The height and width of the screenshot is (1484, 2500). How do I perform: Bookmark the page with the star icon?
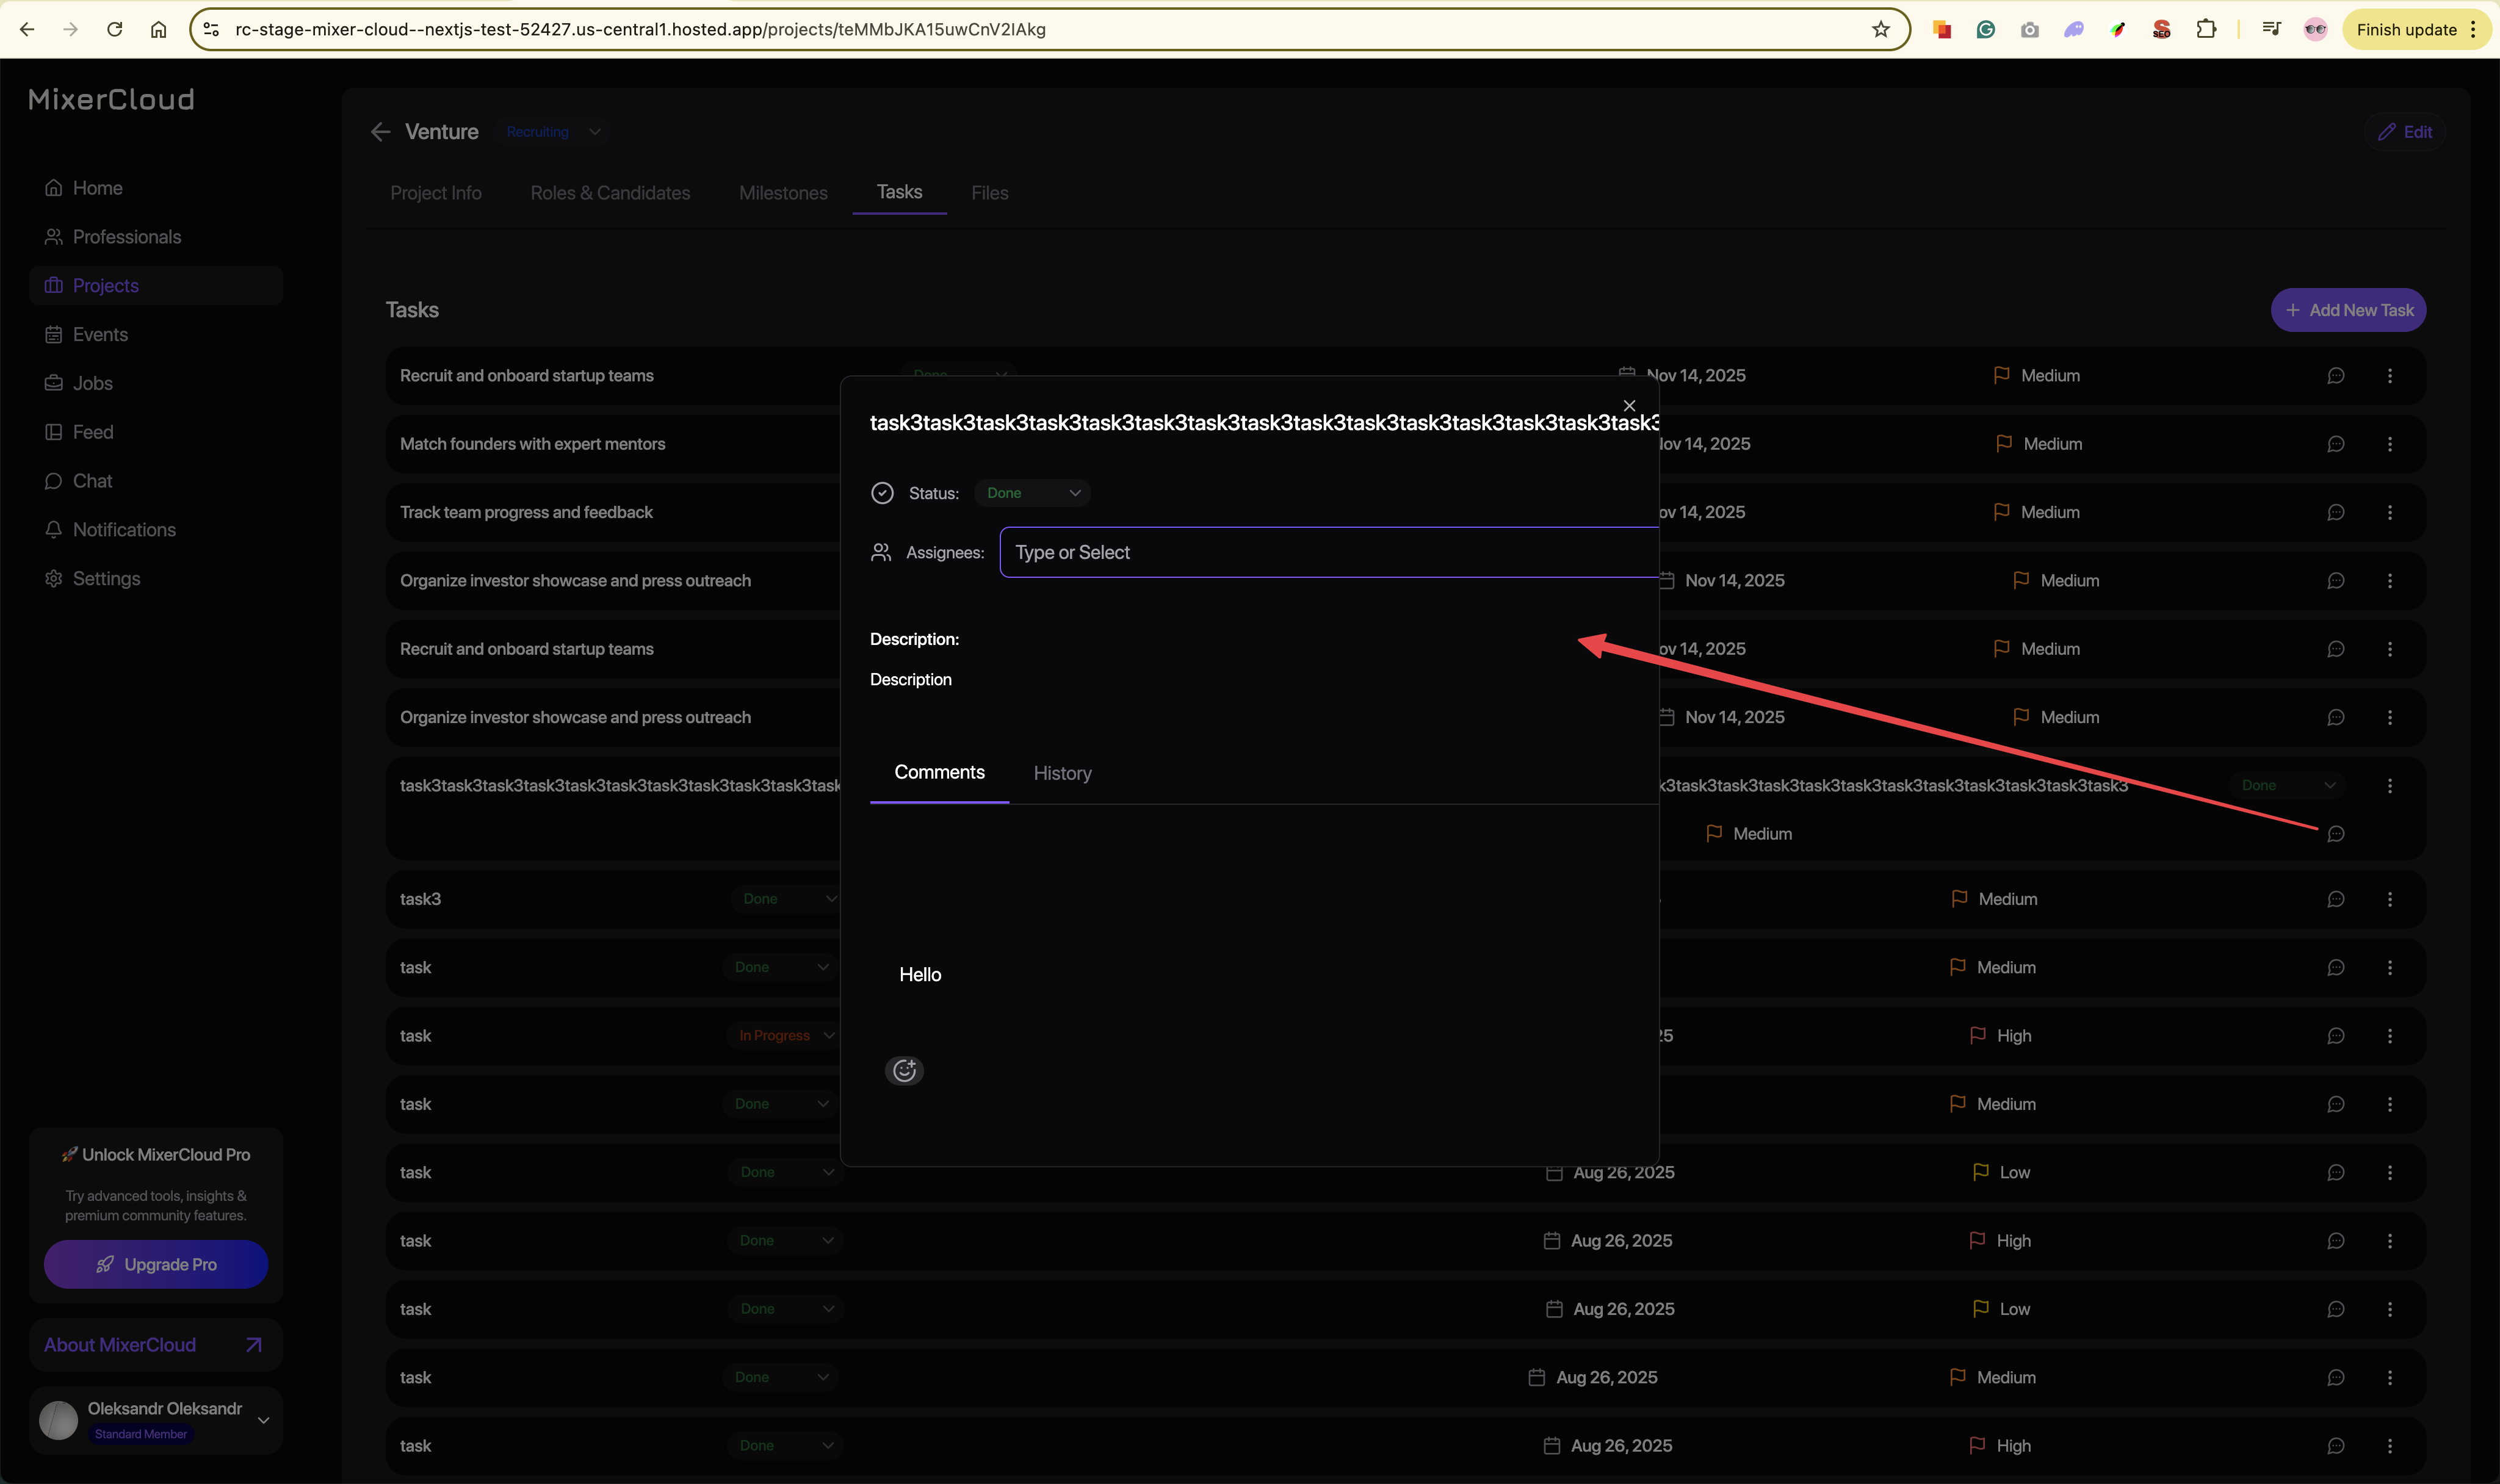point(1880,29)
